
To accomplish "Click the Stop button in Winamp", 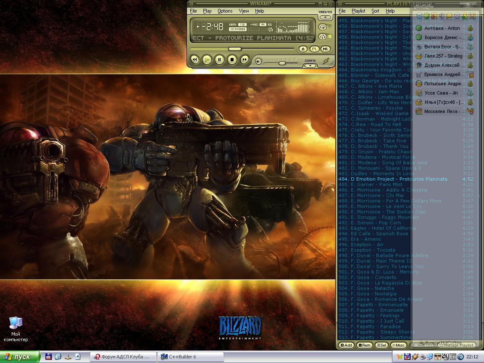I will (x=232, y=60).
